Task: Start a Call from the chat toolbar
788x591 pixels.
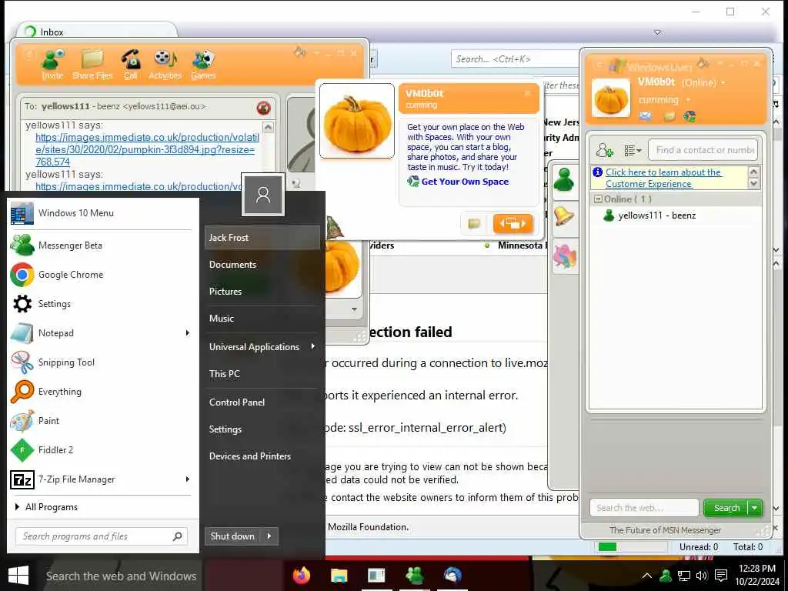Action: click(131, 65)
